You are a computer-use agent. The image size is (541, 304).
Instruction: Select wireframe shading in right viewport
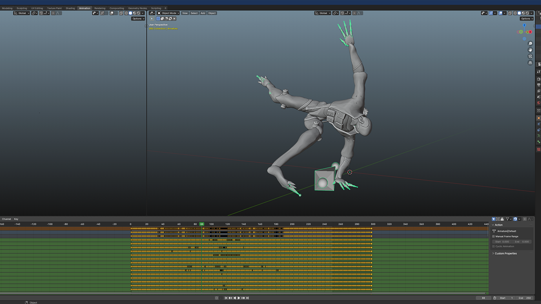pos(515,13)
